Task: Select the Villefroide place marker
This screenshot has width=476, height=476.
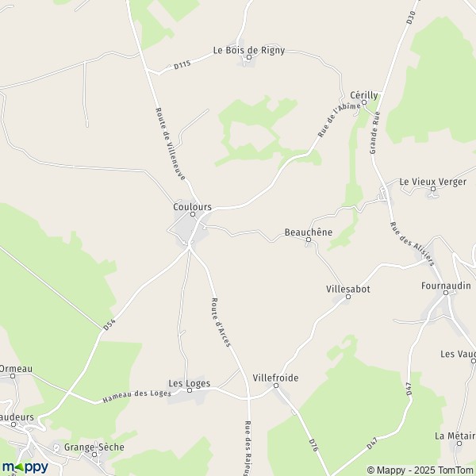Action: (x=276, y=386)
